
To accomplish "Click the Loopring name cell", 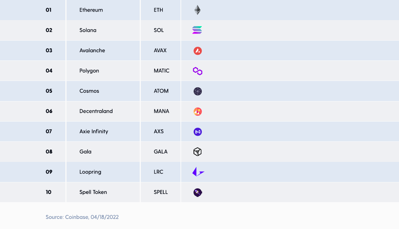I will pyautogui.click(x=103, y=172).
